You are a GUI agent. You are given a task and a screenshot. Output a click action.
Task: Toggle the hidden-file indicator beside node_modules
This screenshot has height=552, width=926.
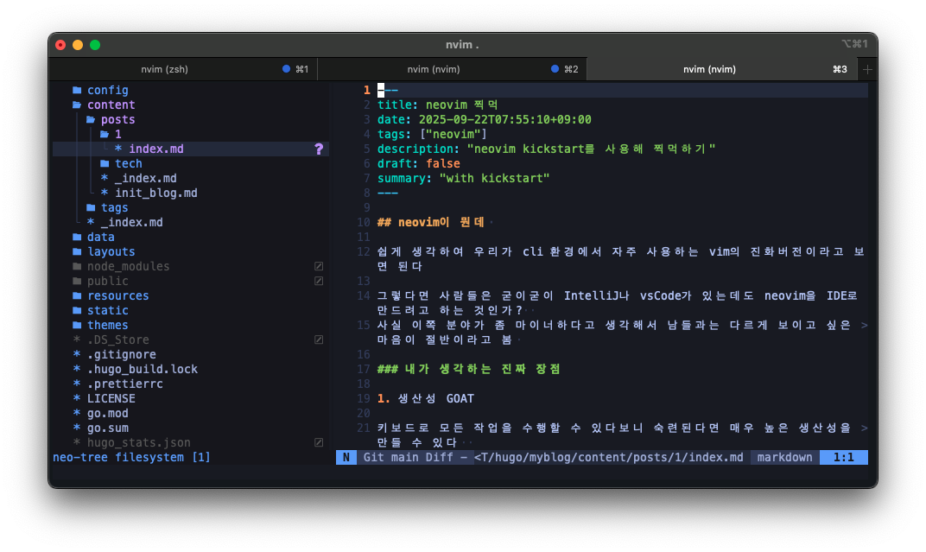point(318,266)
